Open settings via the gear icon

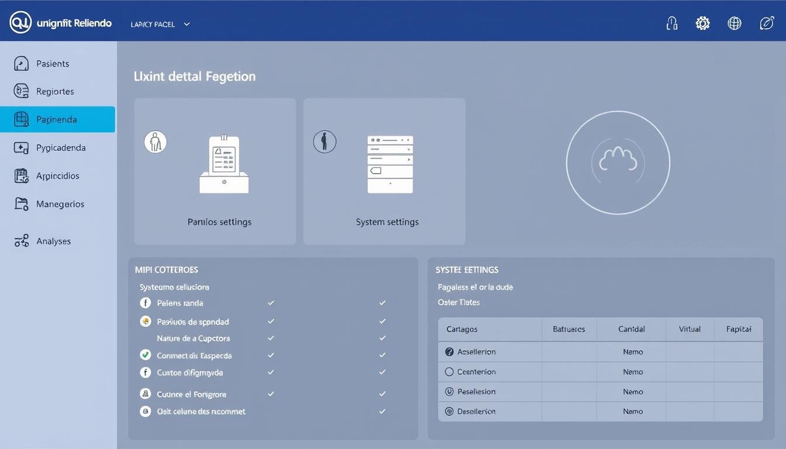coord(702,23)
